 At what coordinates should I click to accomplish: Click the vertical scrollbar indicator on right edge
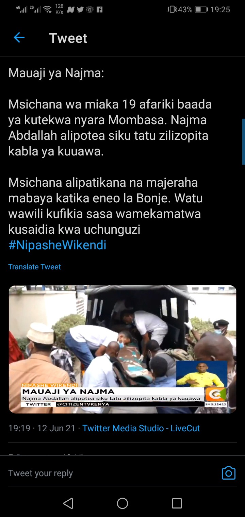click(x=243, y=141)
